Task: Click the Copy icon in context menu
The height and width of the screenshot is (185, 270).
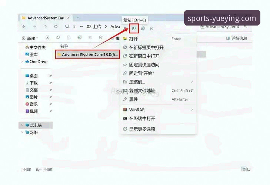Action: tap(134, 28)
